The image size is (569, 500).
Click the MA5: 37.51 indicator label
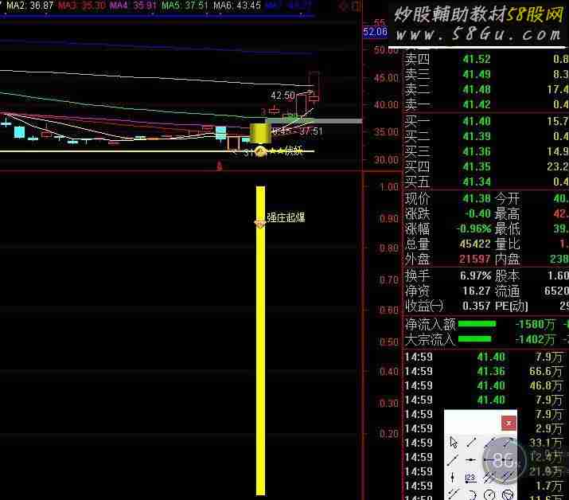(185, 6)
